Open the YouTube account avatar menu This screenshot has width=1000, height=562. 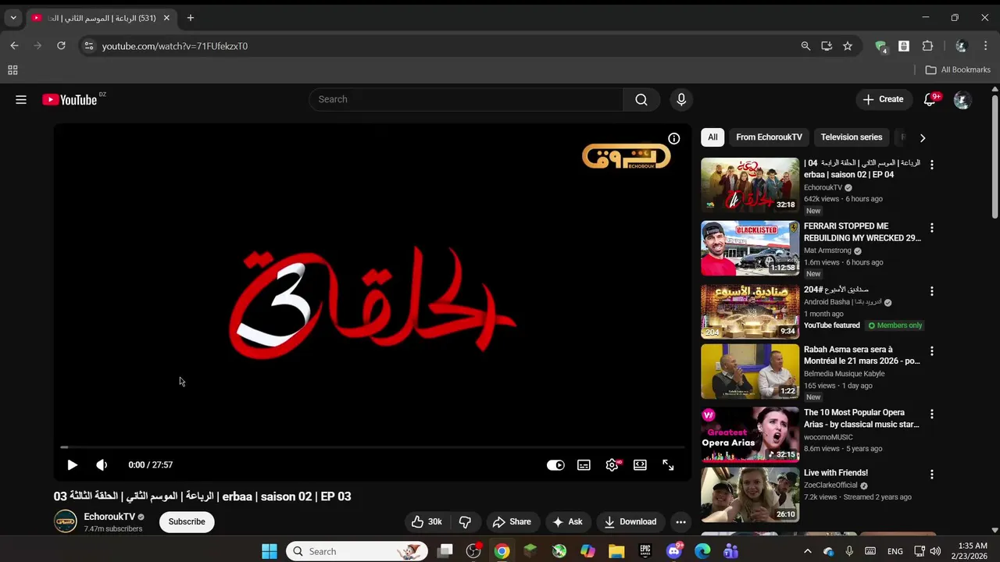tap(962, 100)
